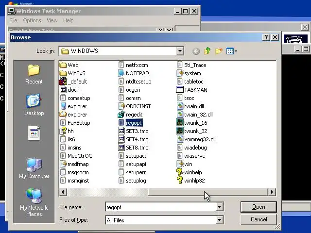Select the wiadebug file

(x=191, y=148)
